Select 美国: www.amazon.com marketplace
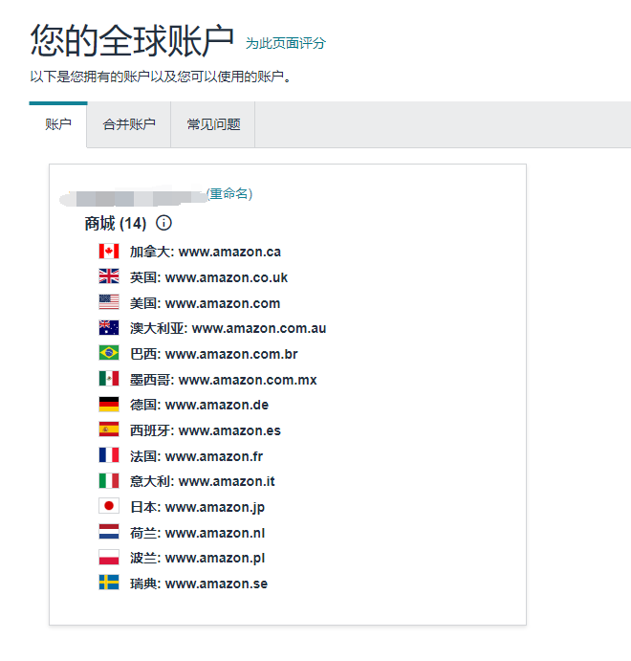Image resolution: width=631 pixels, height=661 pixels. click(206, 303)
